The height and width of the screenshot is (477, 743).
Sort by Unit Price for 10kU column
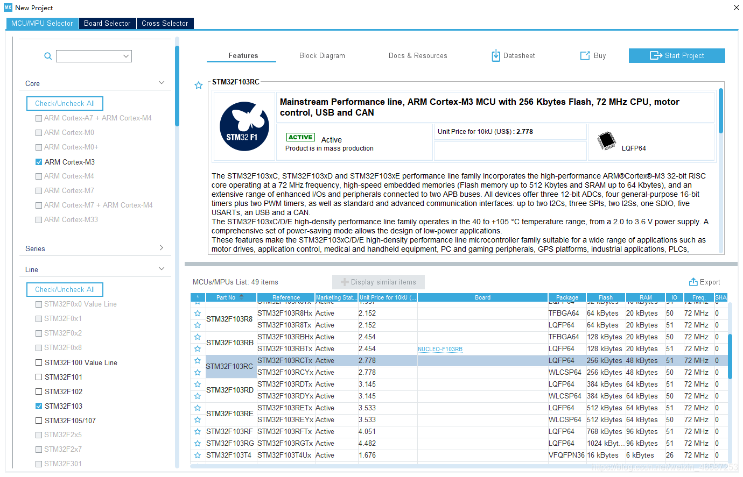(x=388, y=297)
